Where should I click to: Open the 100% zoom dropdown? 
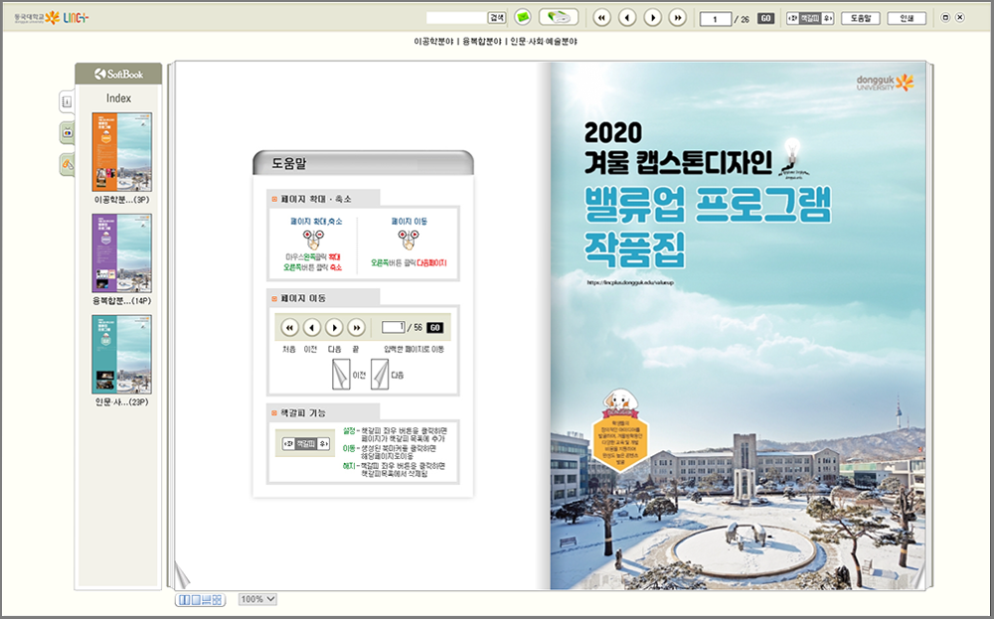257,599
